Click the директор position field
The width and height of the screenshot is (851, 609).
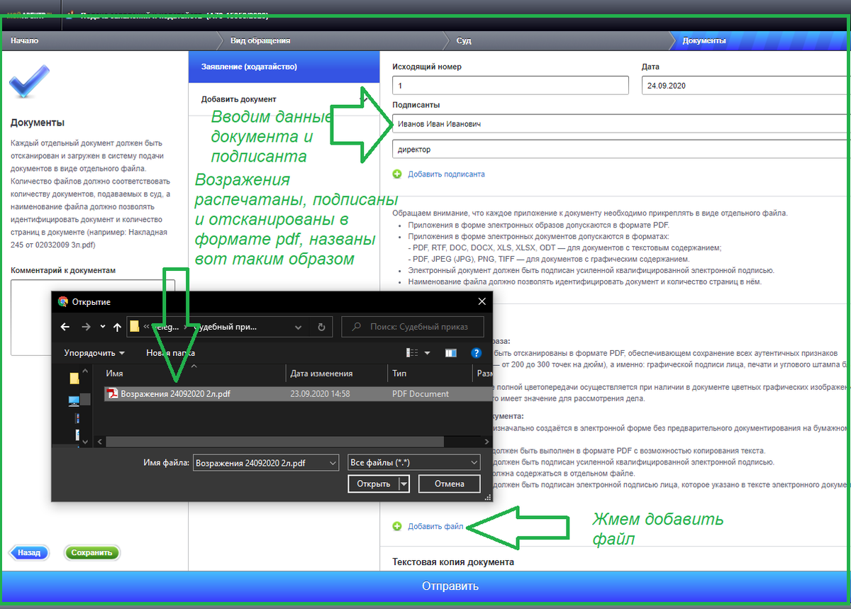pos(621,150)
